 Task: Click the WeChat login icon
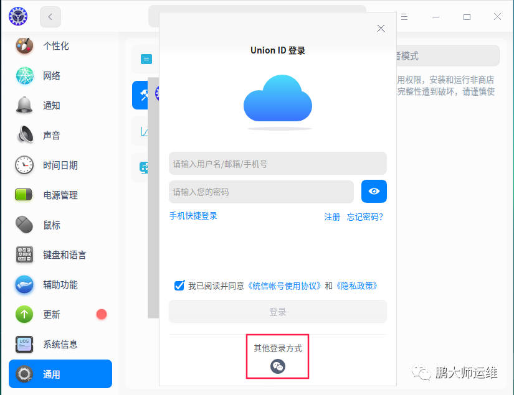pyautogui.click(x=278, y=366)
